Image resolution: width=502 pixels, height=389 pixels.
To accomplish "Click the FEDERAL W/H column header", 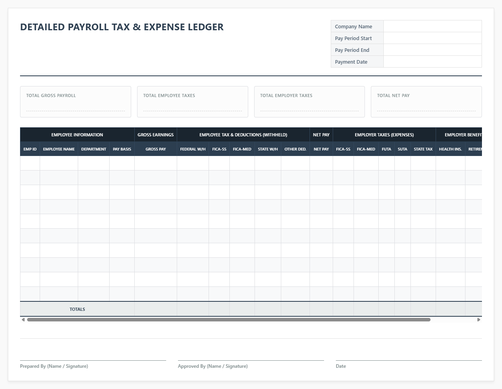I will point(193,149).
